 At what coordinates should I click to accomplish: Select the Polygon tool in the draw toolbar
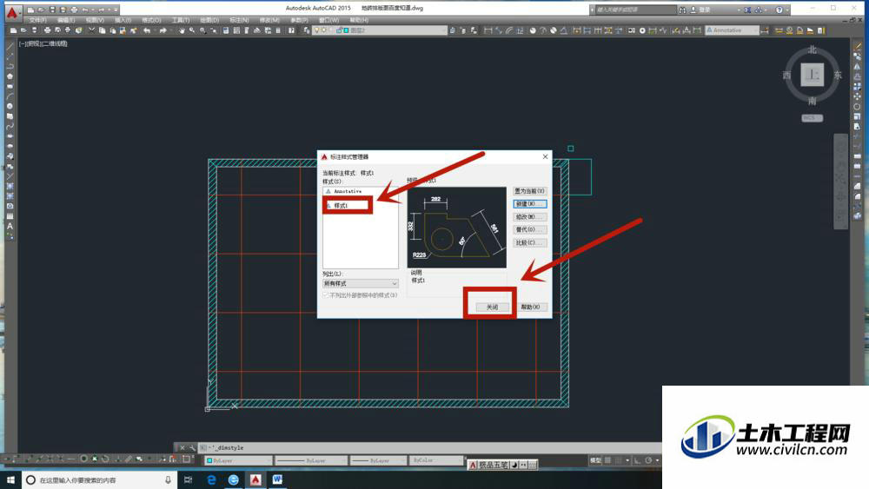pyautogui.click(x=10, y=76)
